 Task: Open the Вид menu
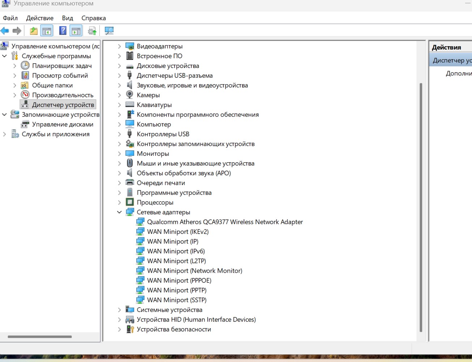point(67,18)
